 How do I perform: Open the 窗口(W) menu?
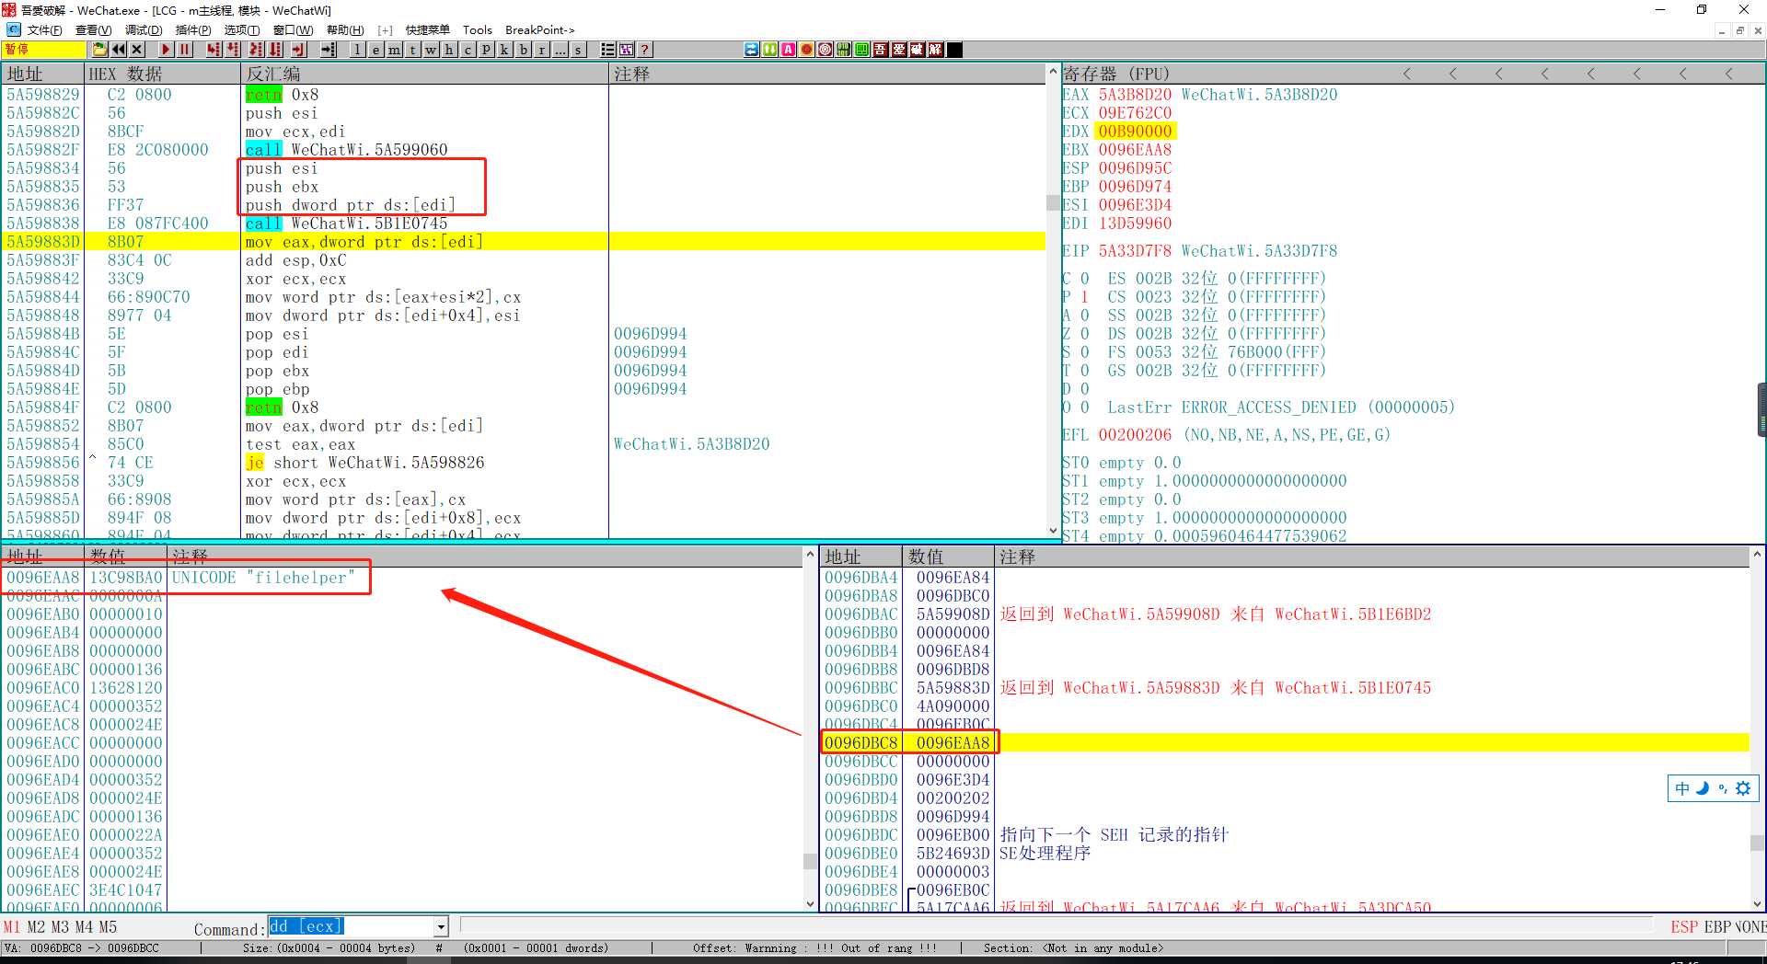pos(294,30)
